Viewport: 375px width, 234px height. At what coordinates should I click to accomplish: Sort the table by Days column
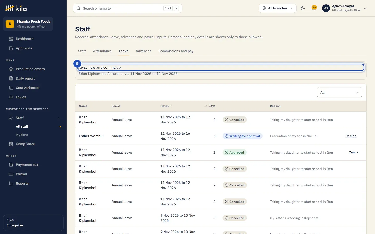point(210,106)
